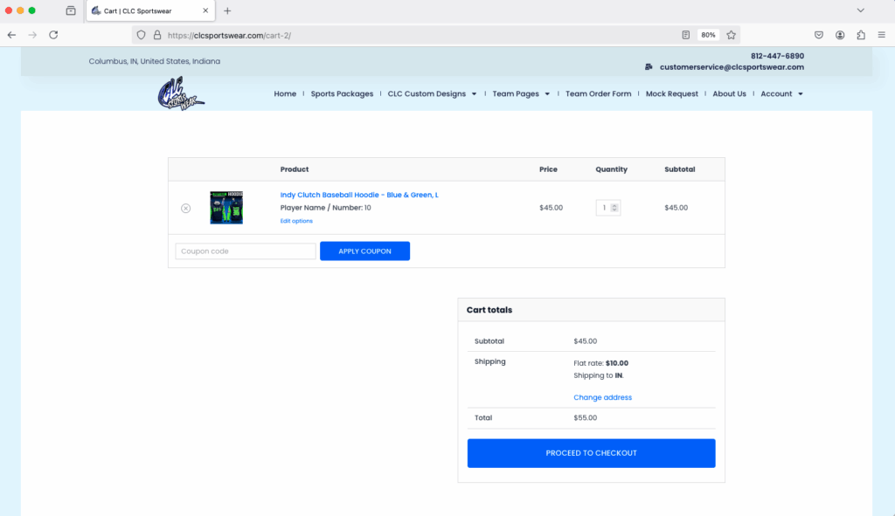Toggle reader view icon in address bar
This screenshot has width=895, height=516.
coord(685,35)
